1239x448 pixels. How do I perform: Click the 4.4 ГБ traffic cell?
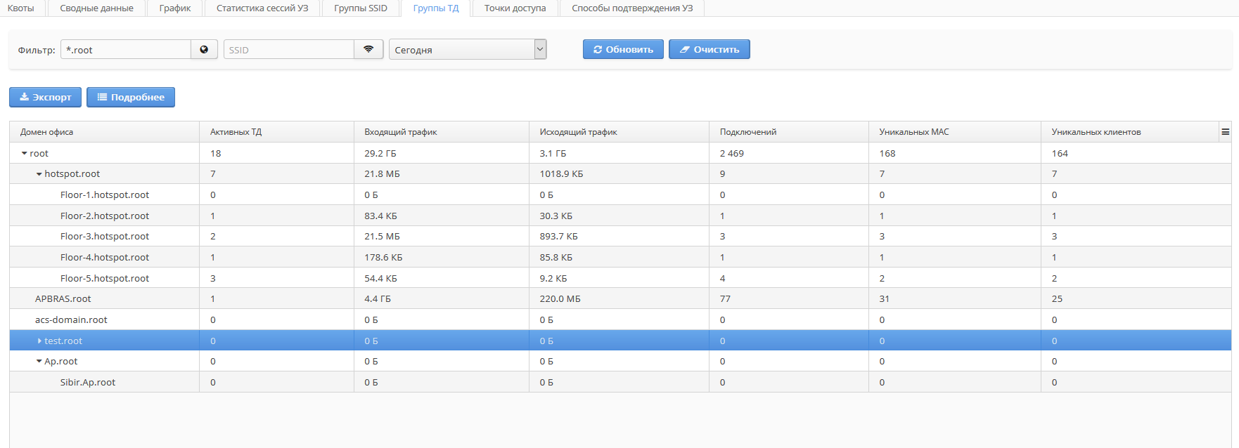pos(378,298)
